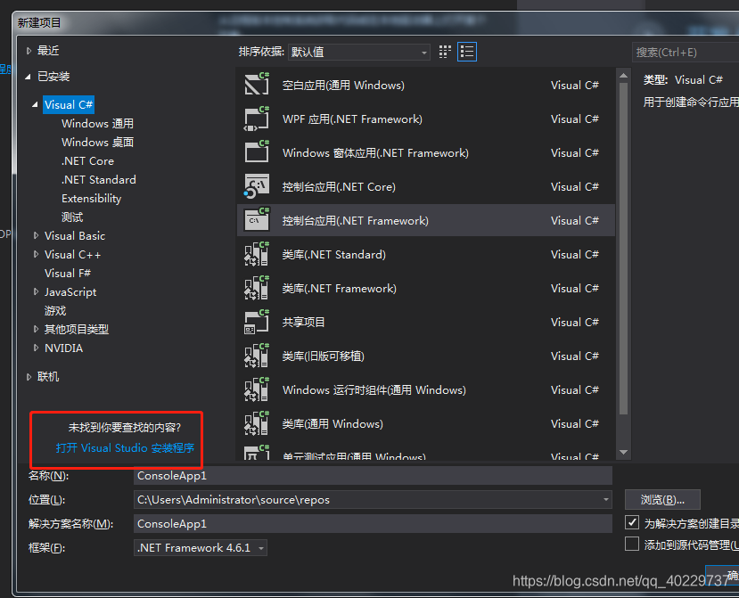
Task: Select 测试 category
Action: pos(72,217)
